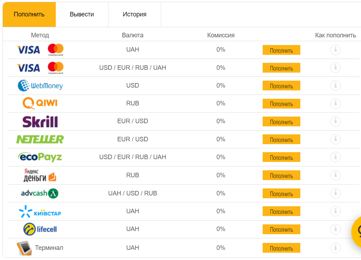361x260 pixels.
Task: Select the Пополнить tab
Action: (29, 14)
